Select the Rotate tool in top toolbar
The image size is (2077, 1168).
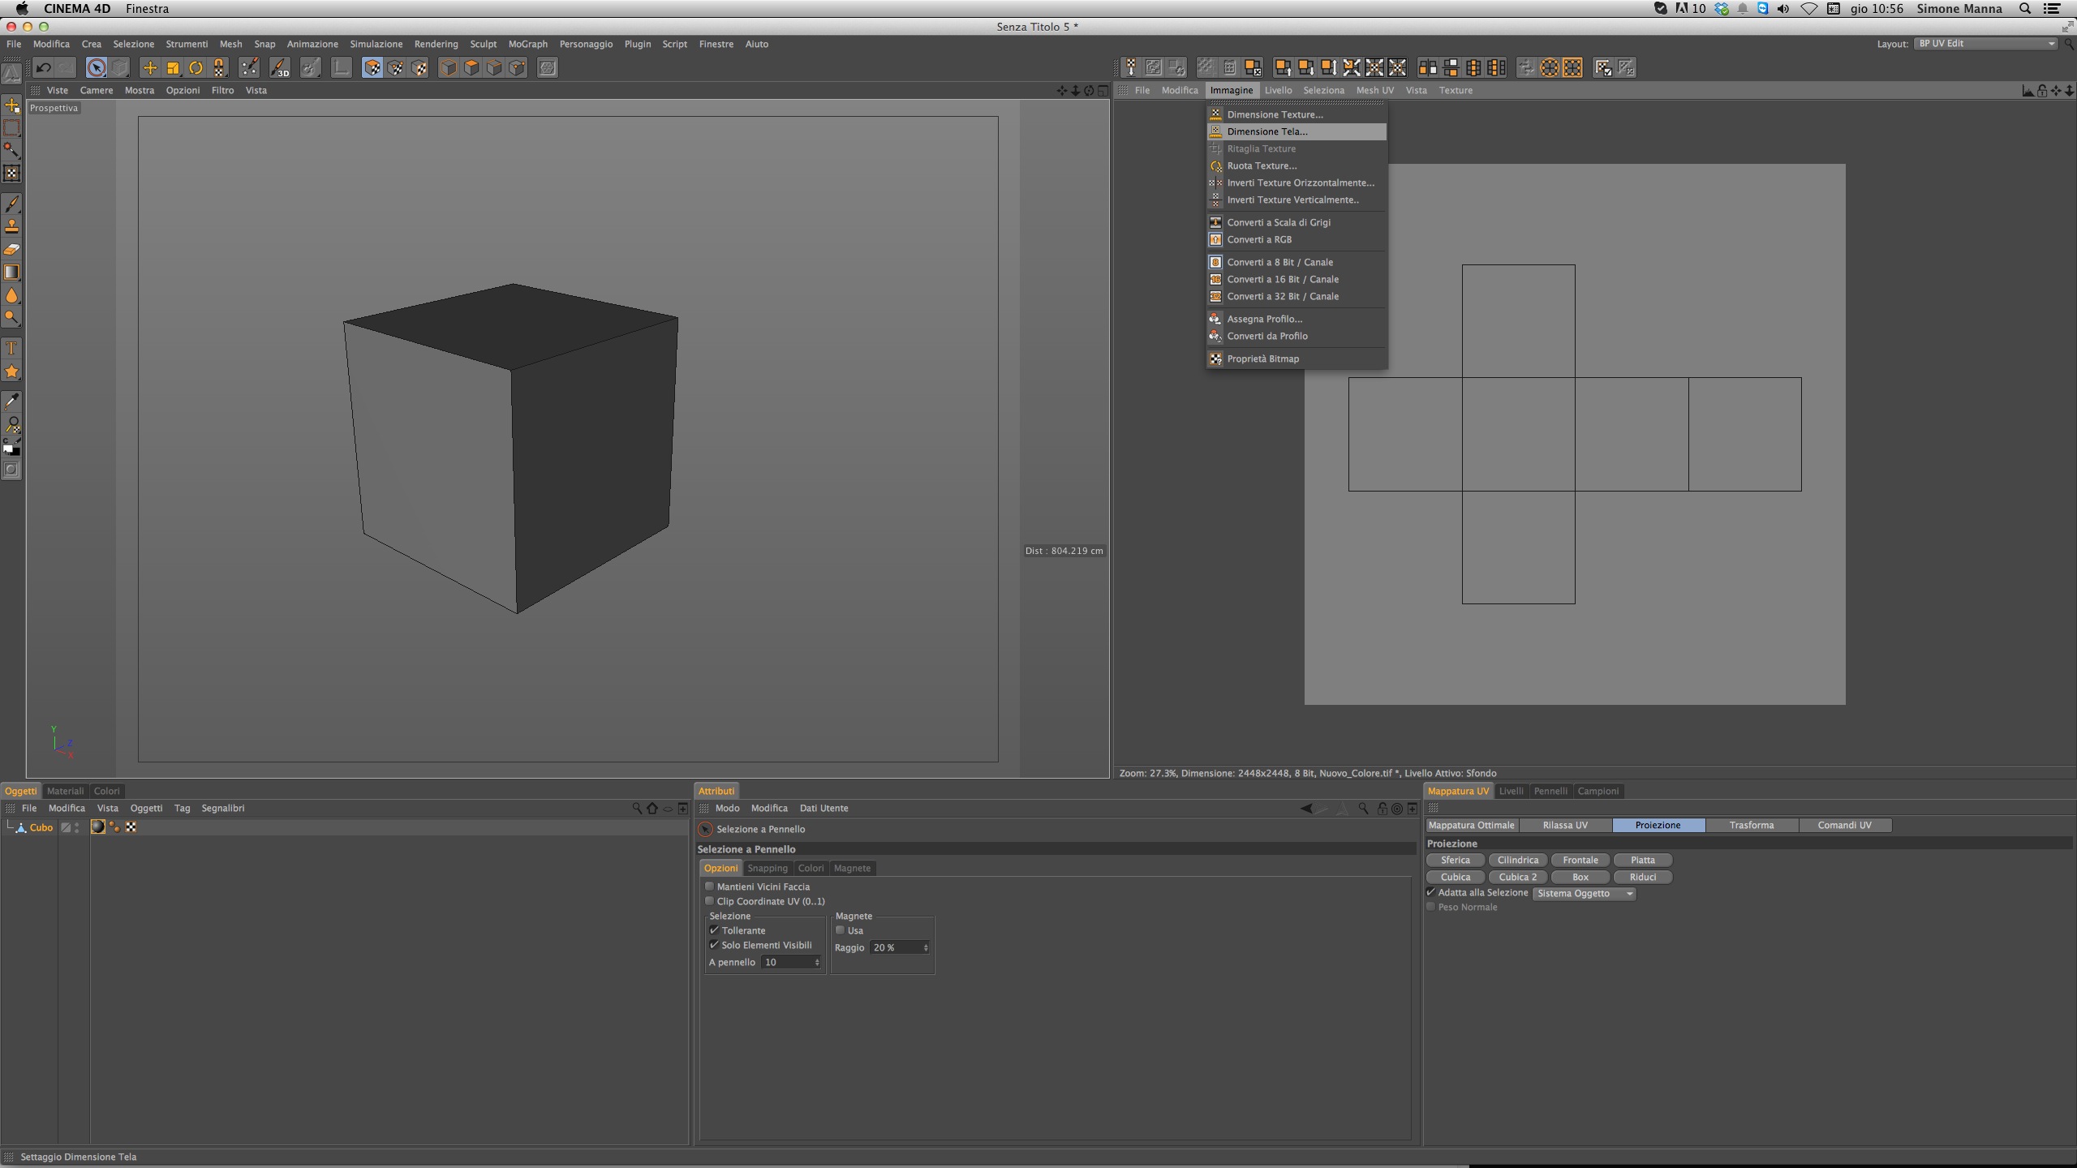coord(196,68)
